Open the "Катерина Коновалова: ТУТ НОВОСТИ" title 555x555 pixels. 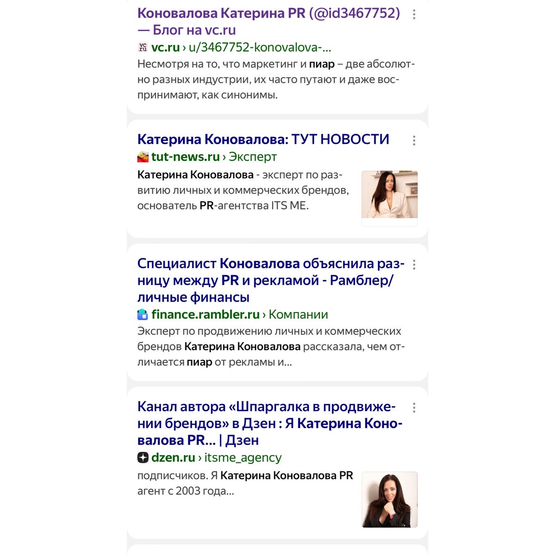point(263,139)
